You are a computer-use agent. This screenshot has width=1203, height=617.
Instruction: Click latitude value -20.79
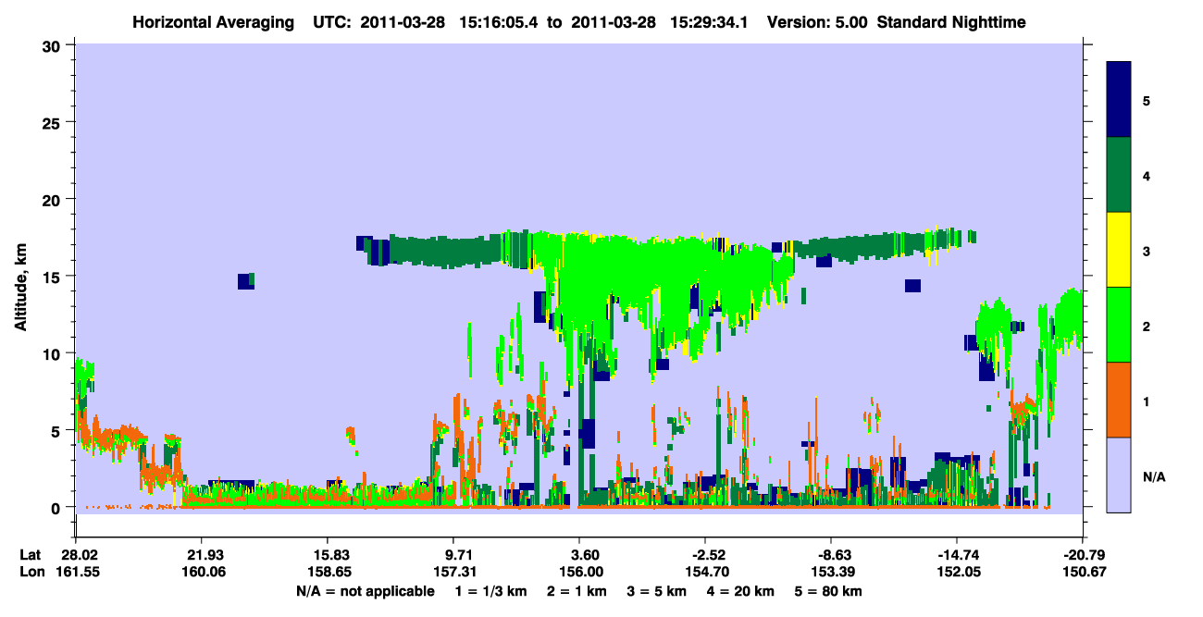[x=1083, y=555]
